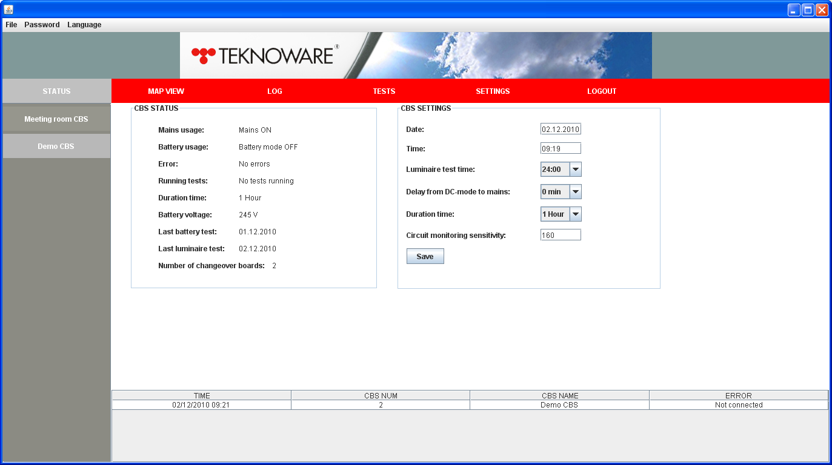Go to the SETTINGS tab
Viewport: 832px width, 465px height.
[x=493, y=91]
